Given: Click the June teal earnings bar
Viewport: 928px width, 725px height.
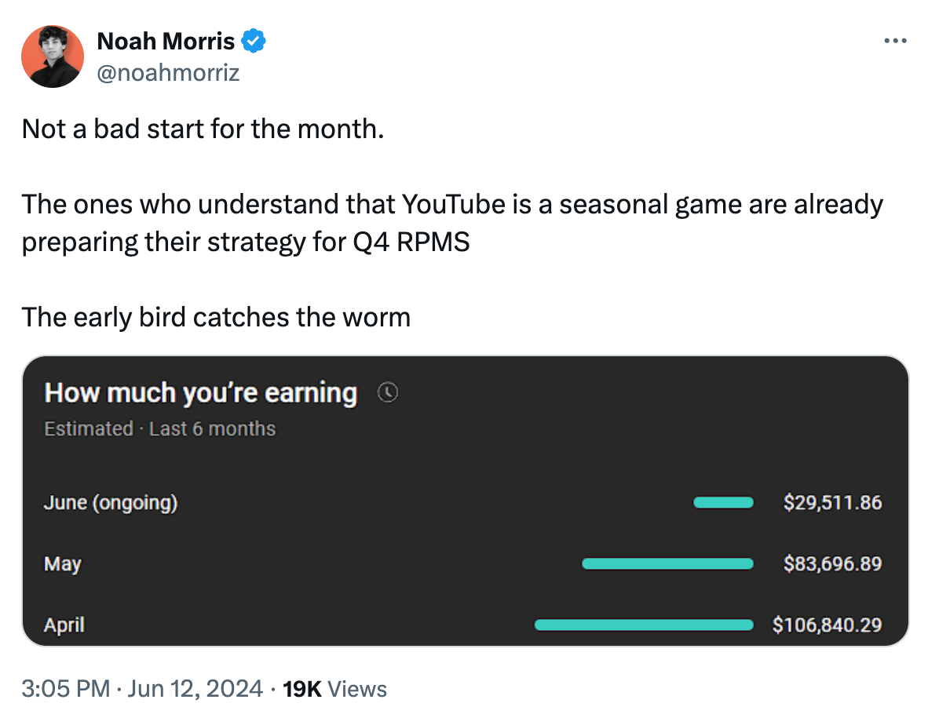Looking at the screenshot, I should pyautogui.click(x=723, y=503).
